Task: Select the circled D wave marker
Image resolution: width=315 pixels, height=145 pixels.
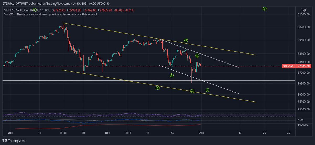Action: [x=197, y=56]
